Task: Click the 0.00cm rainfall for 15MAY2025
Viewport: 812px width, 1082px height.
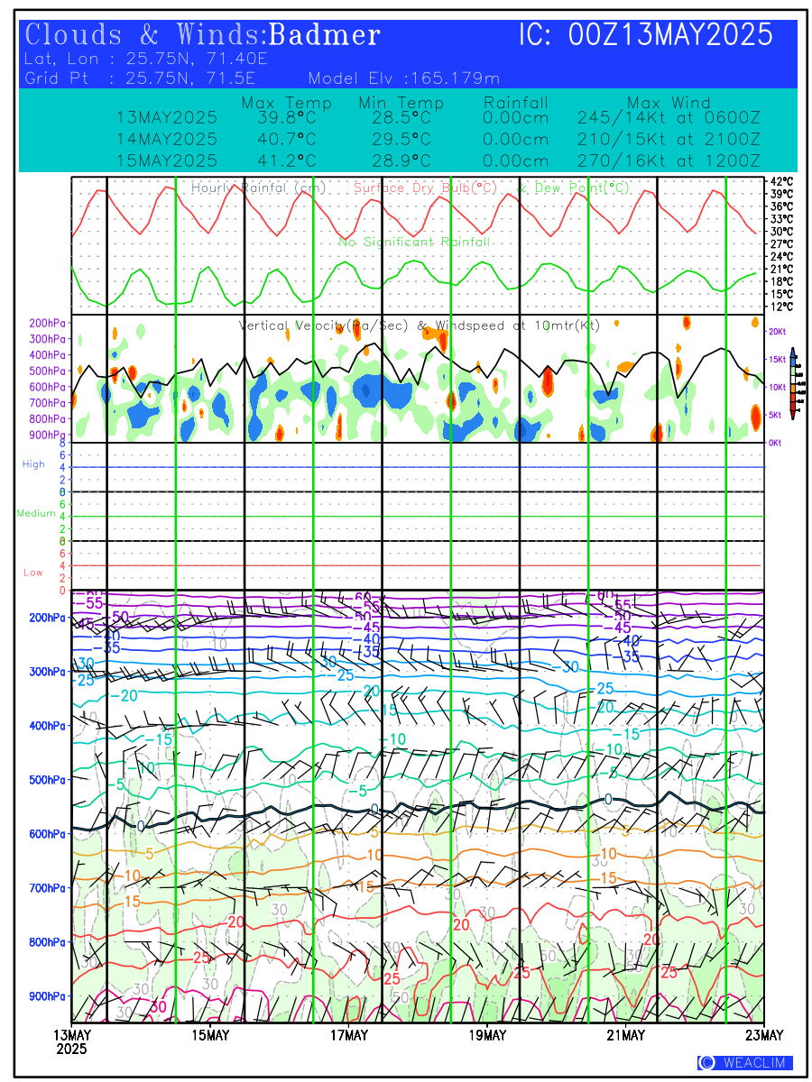Action: (515, 161)
